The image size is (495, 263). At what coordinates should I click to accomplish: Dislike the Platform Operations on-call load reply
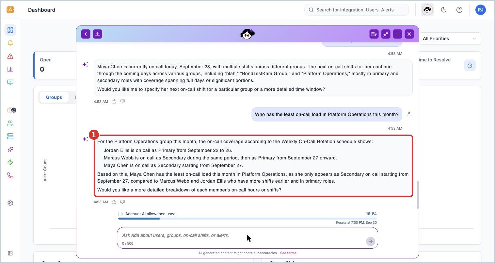point(122,202)
